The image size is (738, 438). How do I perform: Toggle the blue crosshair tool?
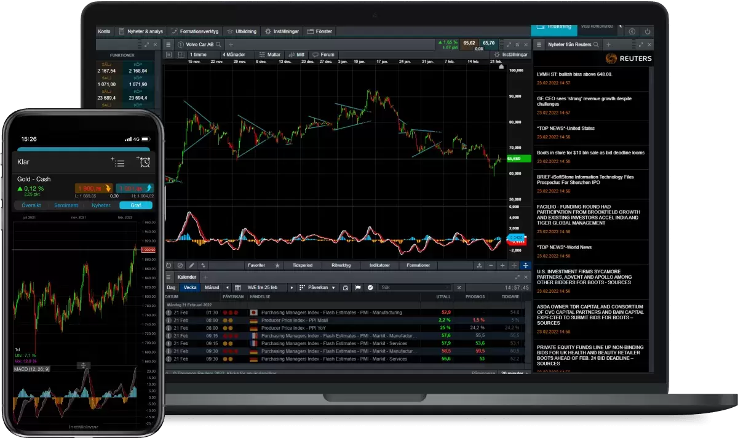(525, 265)
